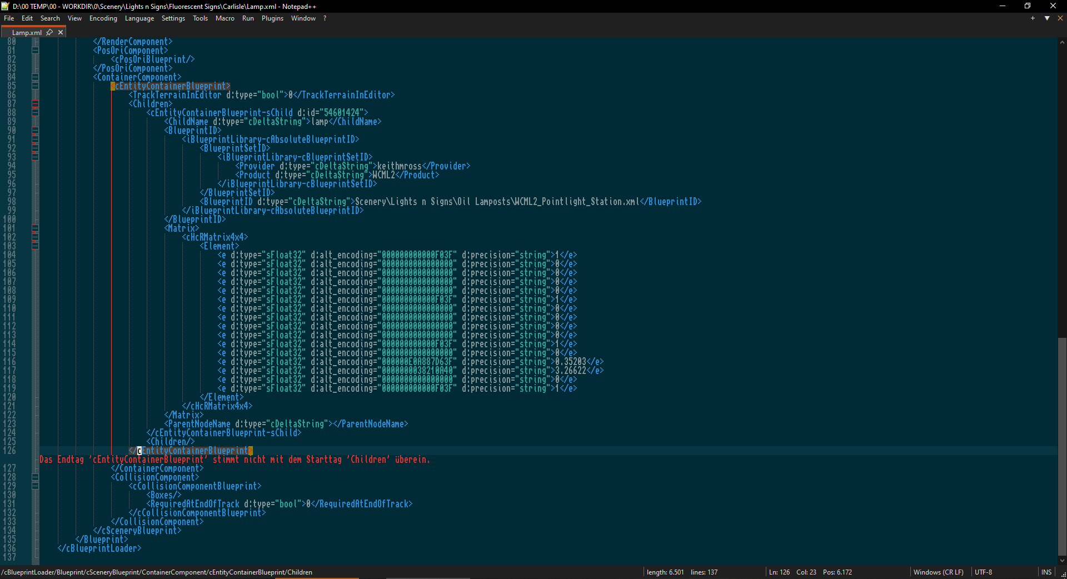Screen dimensions: 1067x579
Task: Pin the Lamp.xml tab
Action: pyautogui.click(x=49, y=32)
